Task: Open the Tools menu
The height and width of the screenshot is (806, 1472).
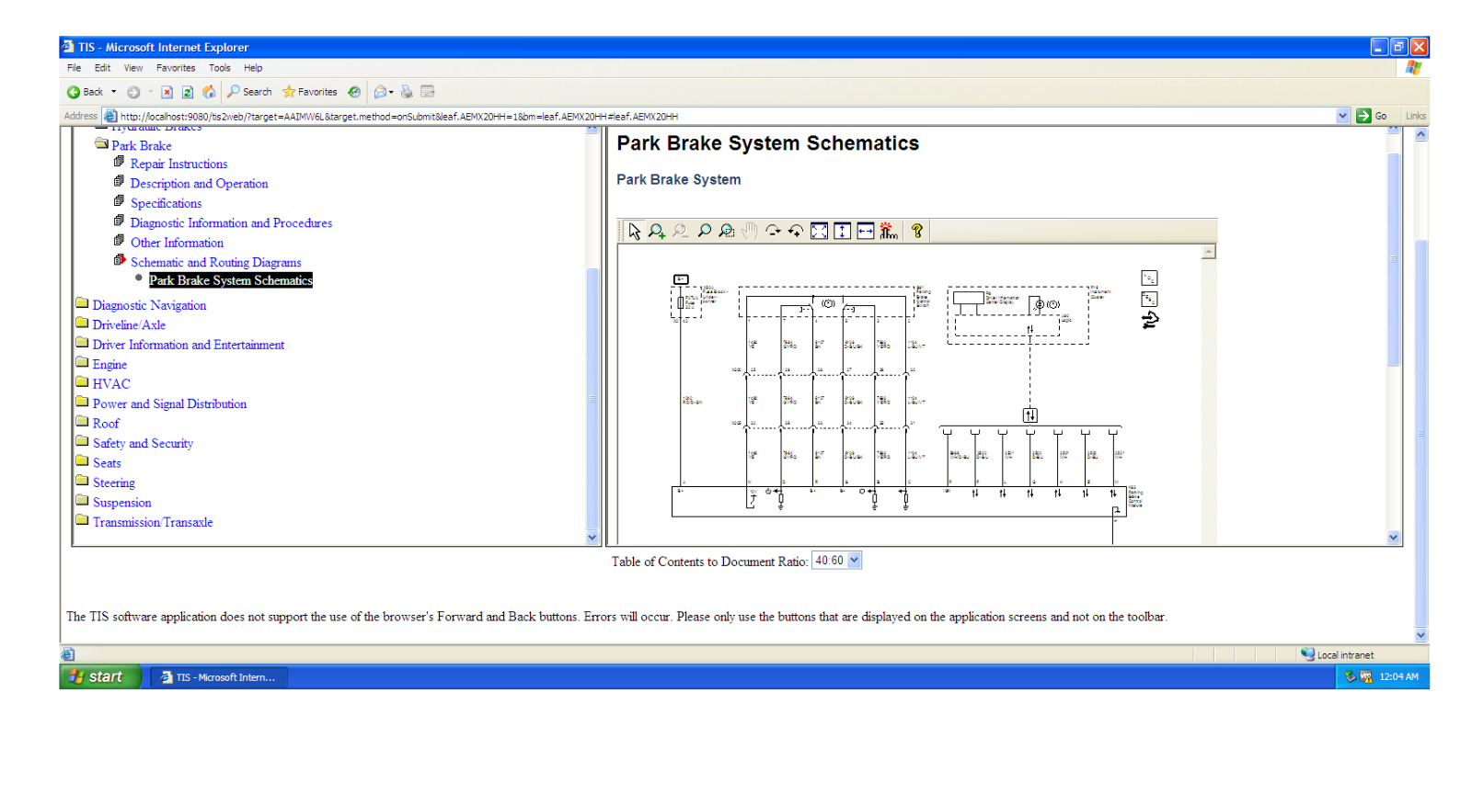Action: pos(219,68)
